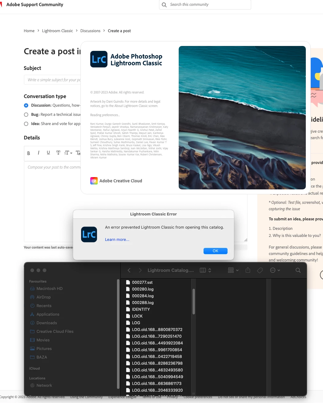Viewport: 323px width, 403px height.
Task: Open Learn more link in error dialog
Action: click(117, 240)
